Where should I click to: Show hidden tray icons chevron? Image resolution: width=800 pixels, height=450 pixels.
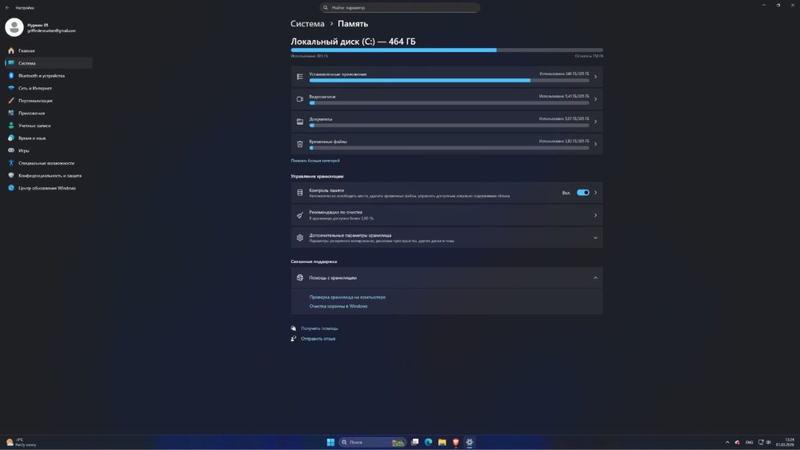click(727, 442)
